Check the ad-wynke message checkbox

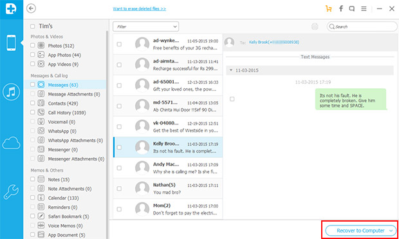pos(119,44)
